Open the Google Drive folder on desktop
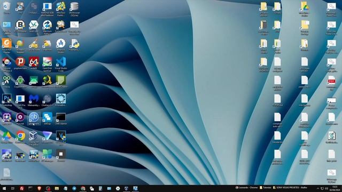Image resolution: width=342 pixels, height=192 pixels. (305, 9)
